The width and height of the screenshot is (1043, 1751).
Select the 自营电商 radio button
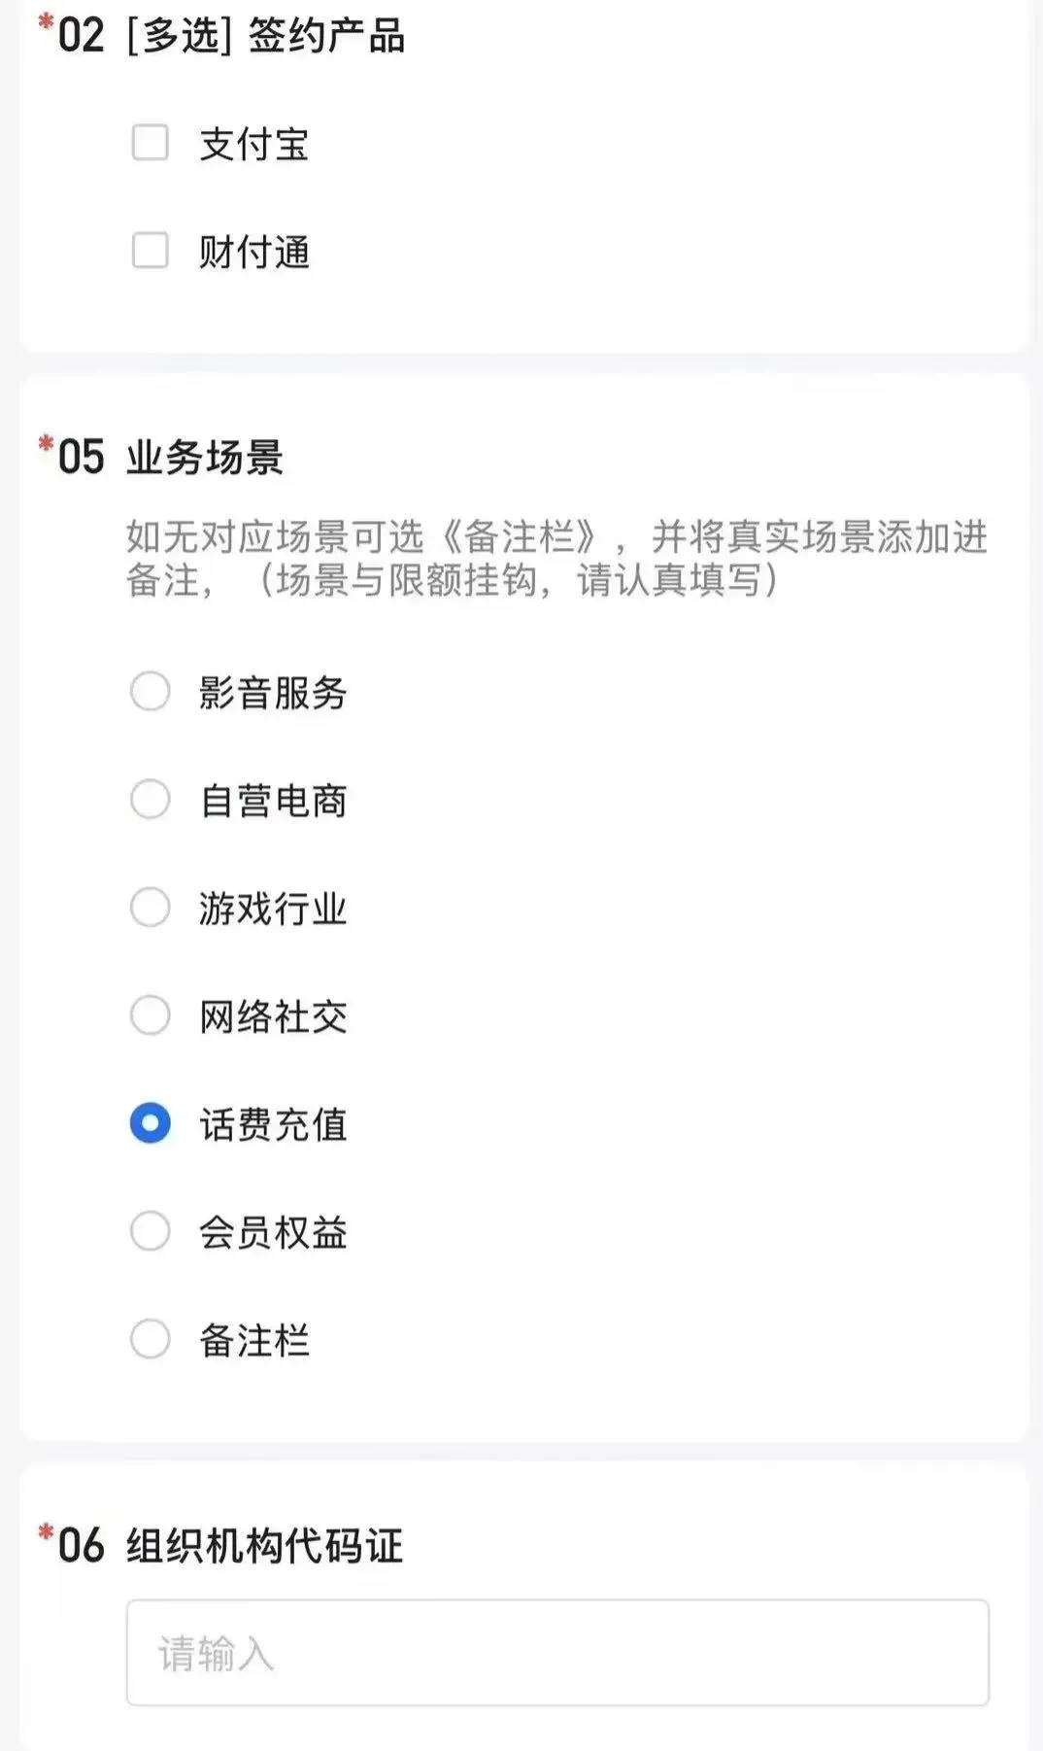(x=151, y=800)
